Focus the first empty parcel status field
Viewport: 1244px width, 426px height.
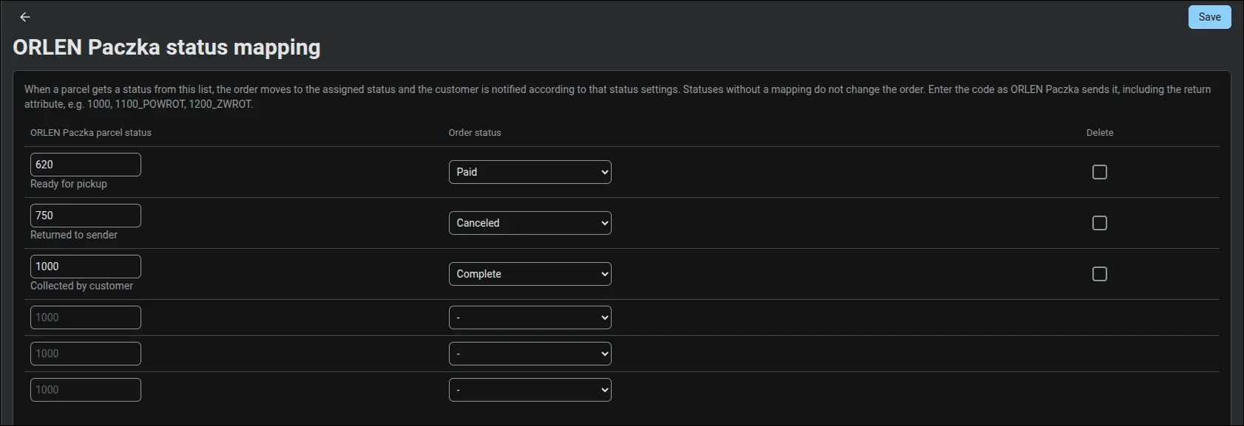pyautogui.click(x=86, y=317)
